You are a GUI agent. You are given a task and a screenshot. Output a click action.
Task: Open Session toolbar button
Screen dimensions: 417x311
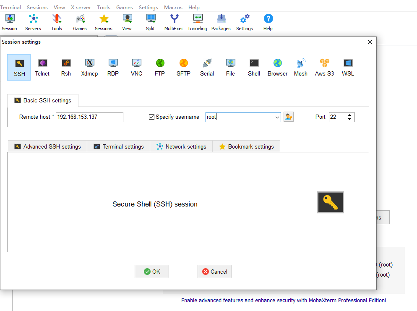10,22
